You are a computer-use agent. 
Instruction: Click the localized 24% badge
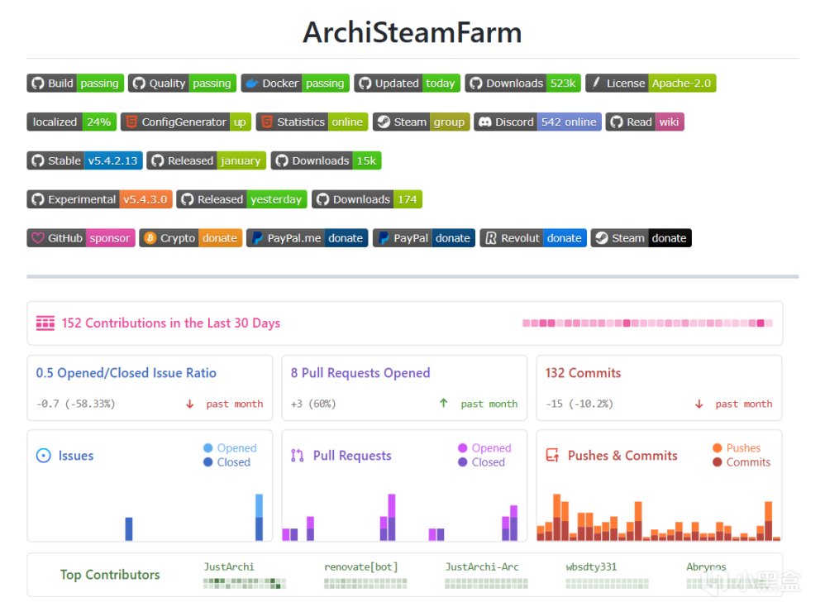(72, 122)
